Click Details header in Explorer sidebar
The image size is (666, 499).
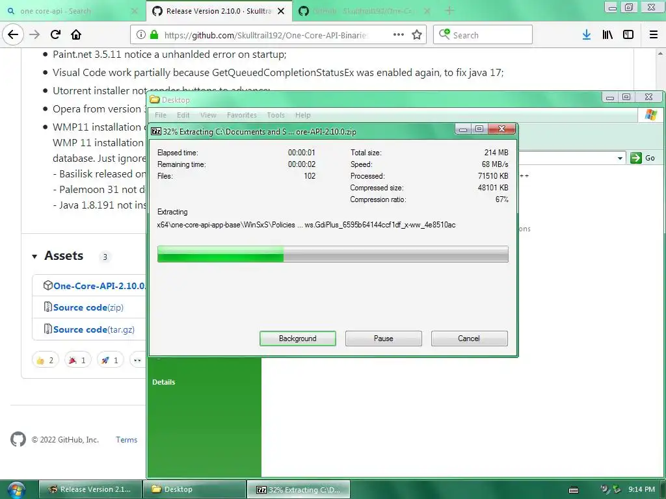(x=163, y=382)
